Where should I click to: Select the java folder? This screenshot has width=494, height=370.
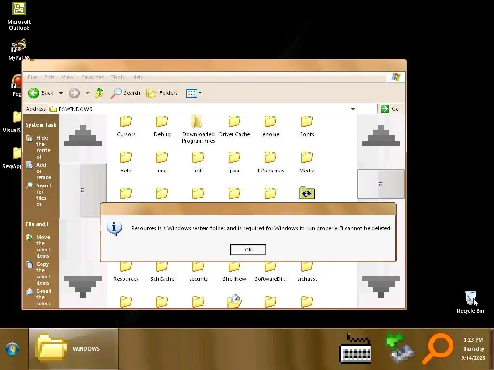pyautogui.click(x=234, y=163)
